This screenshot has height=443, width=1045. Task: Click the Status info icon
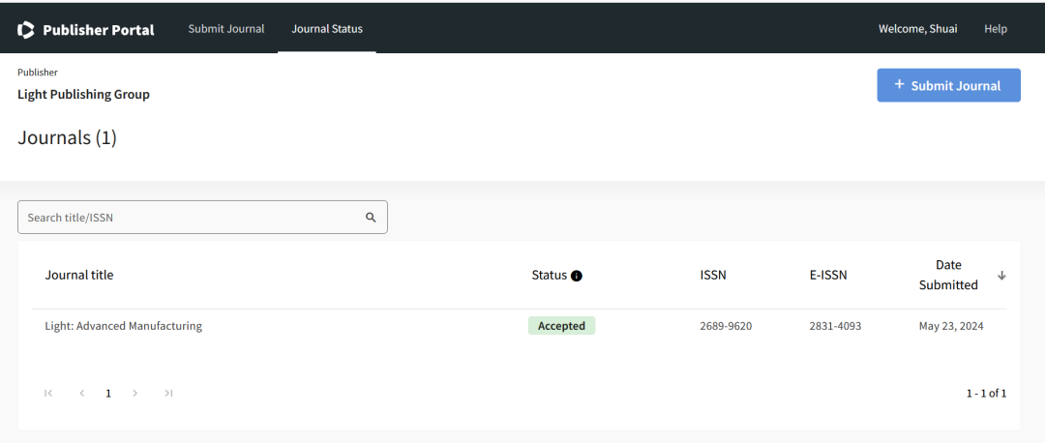pos(577,276)
